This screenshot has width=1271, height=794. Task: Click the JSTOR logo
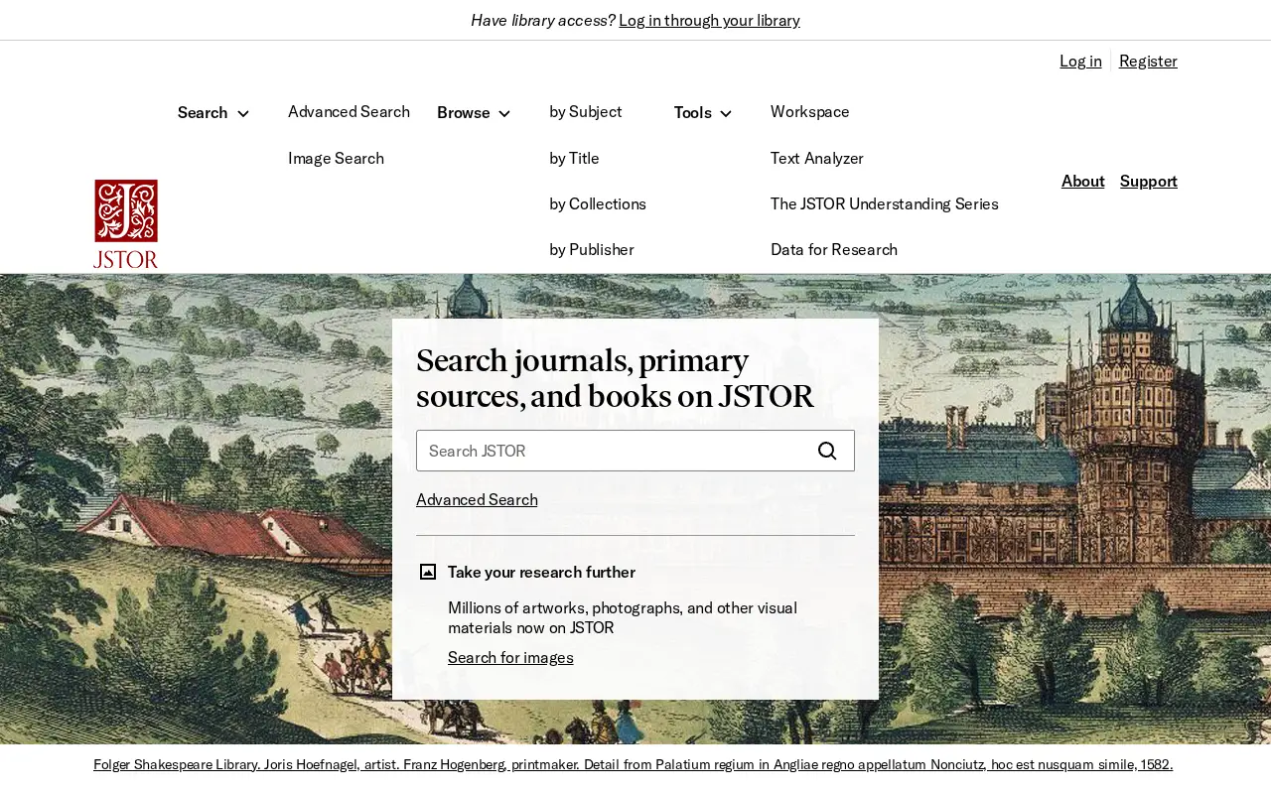pos(126,224)
